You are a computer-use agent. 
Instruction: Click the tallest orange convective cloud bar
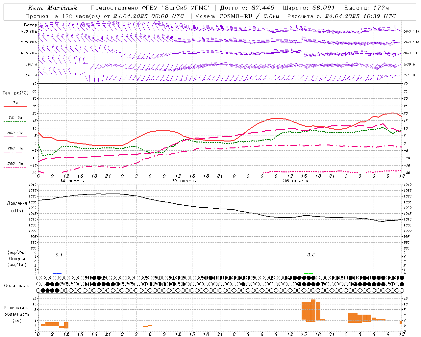(x=313, y=311)
